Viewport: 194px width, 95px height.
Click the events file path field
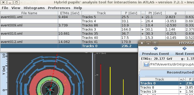172,64
